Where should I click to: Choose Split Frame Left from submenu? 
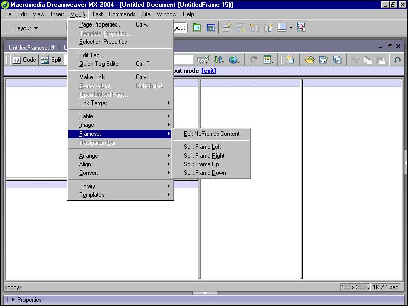pos(202,147)
